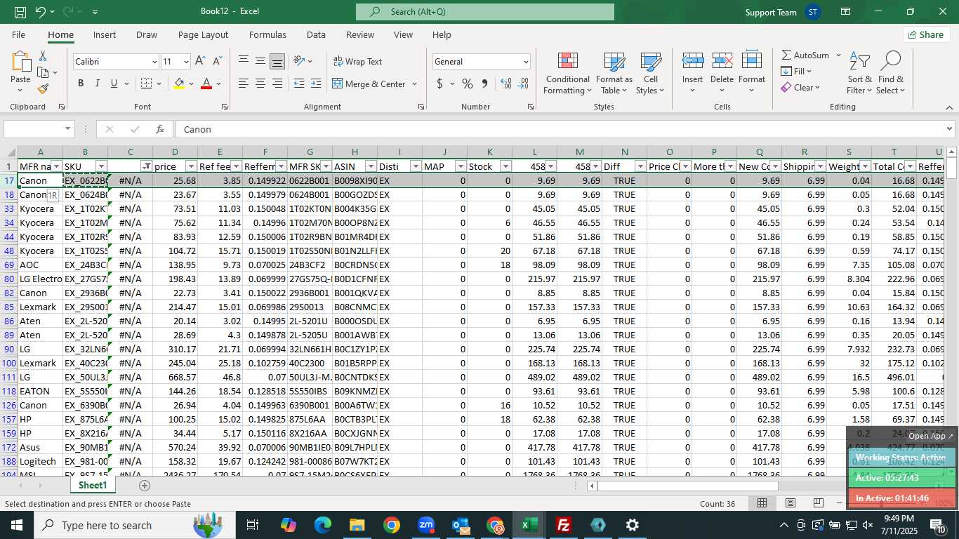Open Windows Start menu
The height and width of the screenshot is (539, 959).
pyautogui.click(x=16, y=525)
